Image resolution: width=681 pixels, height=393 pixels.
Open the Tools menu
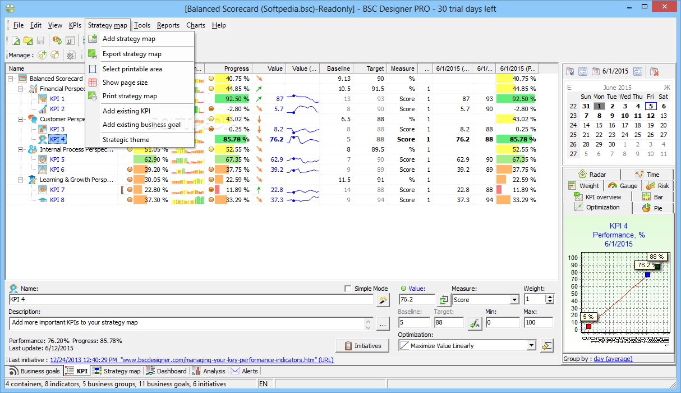pos(142,25)
